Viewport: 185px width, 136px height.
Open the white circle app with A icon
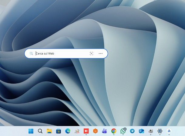coord(169,131)
